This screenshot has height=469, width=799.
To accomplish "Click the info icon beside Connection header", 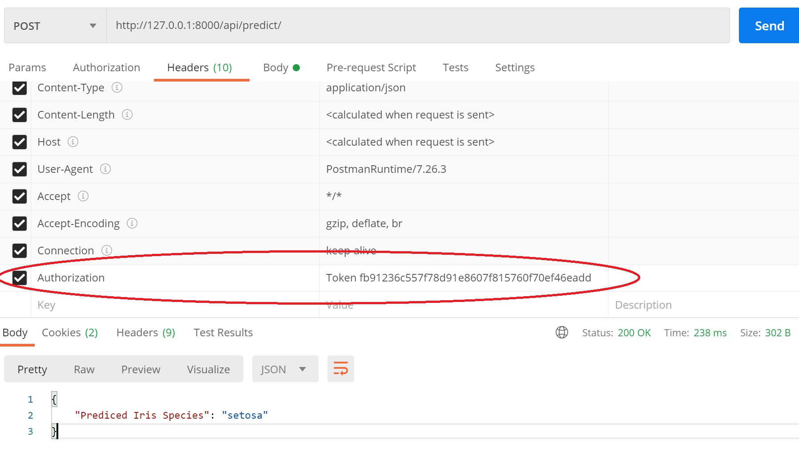I will (x=107, y=250).
